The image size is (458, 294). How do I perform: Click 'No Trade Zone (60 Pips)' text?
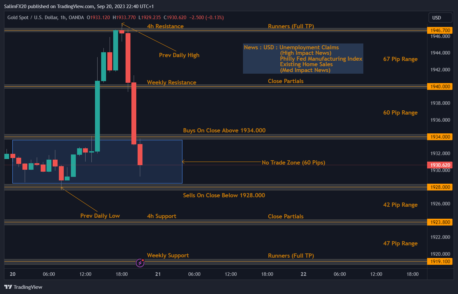pos(293,163)
